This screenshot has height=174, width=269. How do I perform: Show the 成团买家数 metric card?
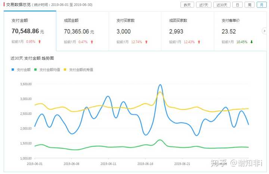coord(188,31)
